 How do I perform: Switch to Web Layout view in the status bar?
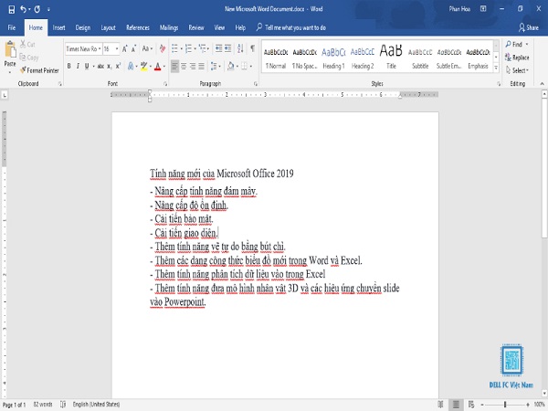[471, 405]
